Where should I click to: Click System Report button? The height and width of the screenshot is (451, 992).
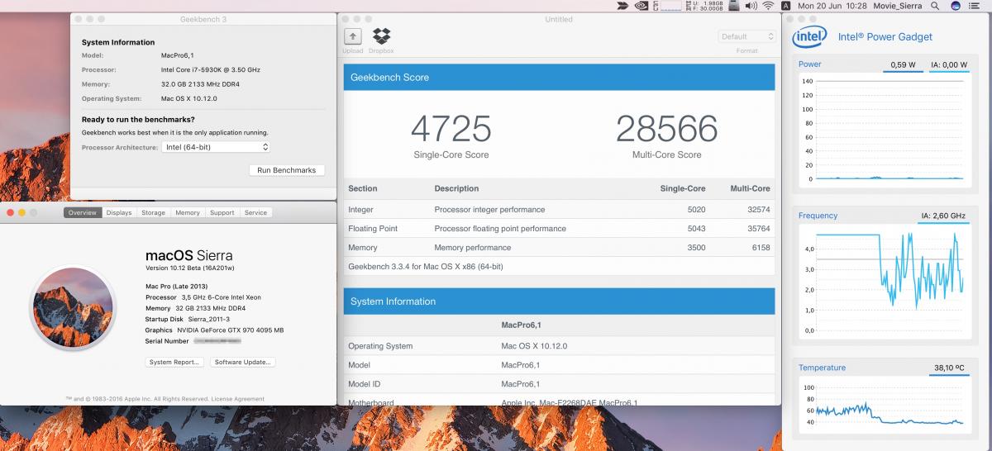point(174,362)
